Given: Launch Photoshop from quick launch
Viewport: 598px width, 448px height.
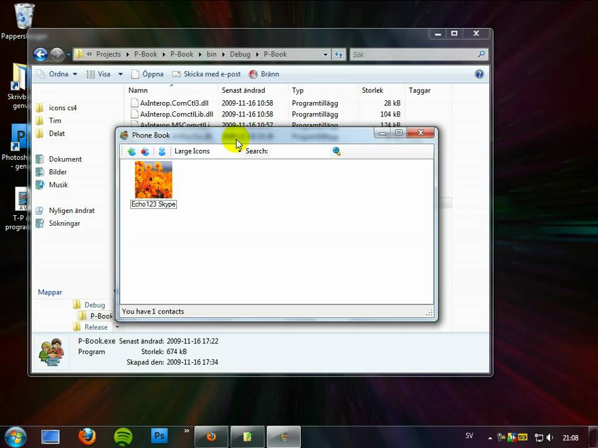Looking at the screenshot, I should 159,436.
